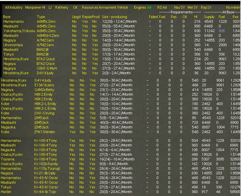Click size 16(24) - 16 AC/Month
This screenshot has width=241, height=196.
point(117,159)
